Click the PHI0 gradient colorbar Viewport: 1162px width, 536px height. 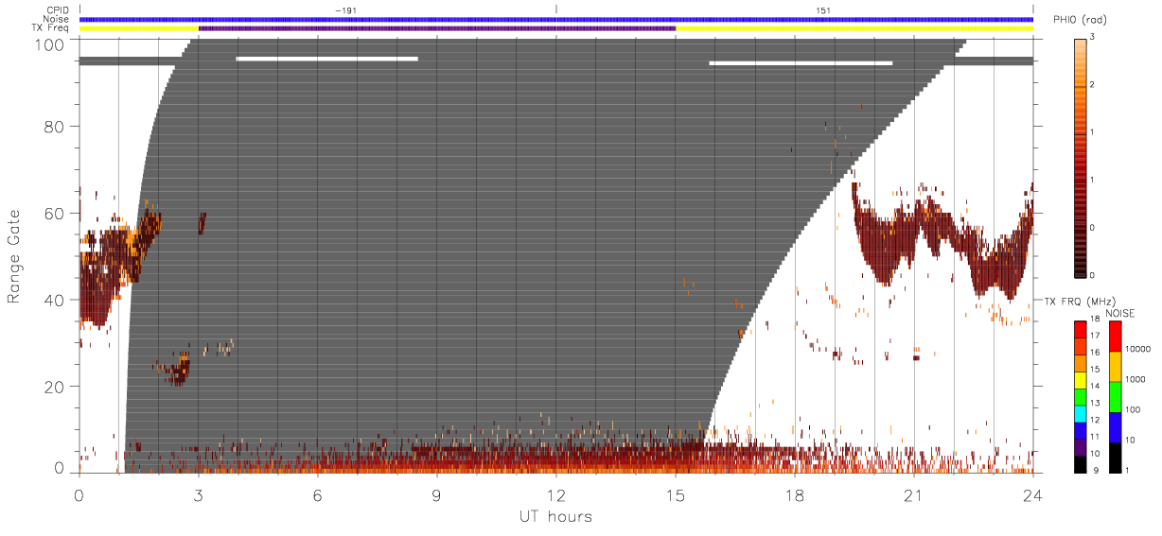point(1082,156)
